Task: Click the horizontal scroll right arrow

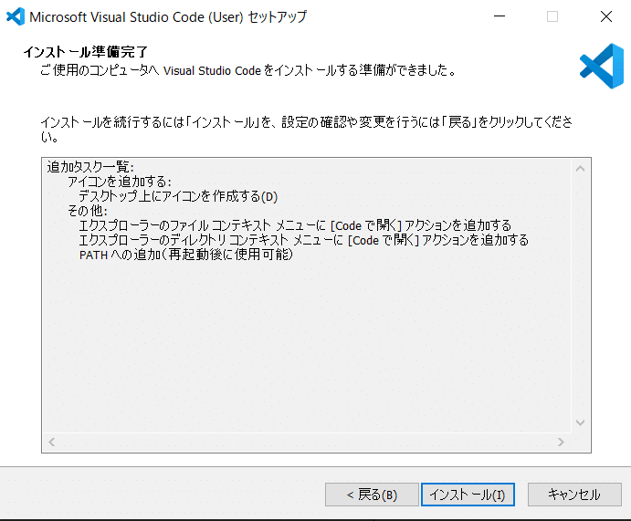Action: point(561,443)
